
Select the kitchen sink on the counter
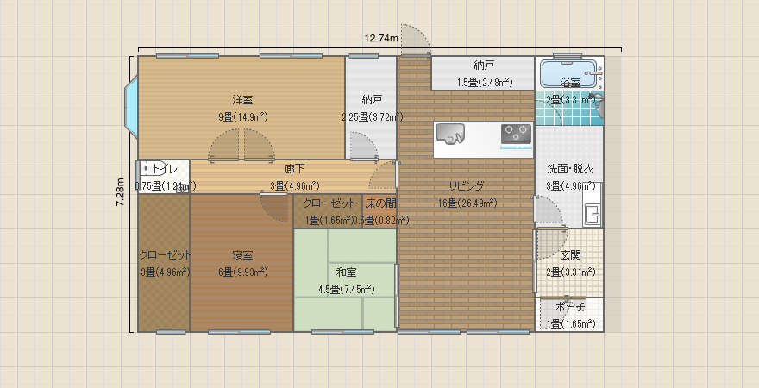click(x=450, y=133)
